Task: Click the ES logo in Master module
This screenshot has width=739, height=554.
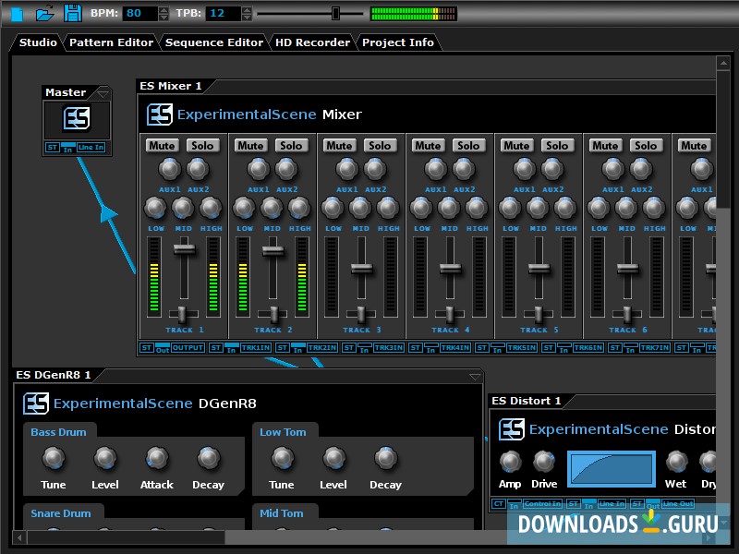Action: click(x=77, y=118)
